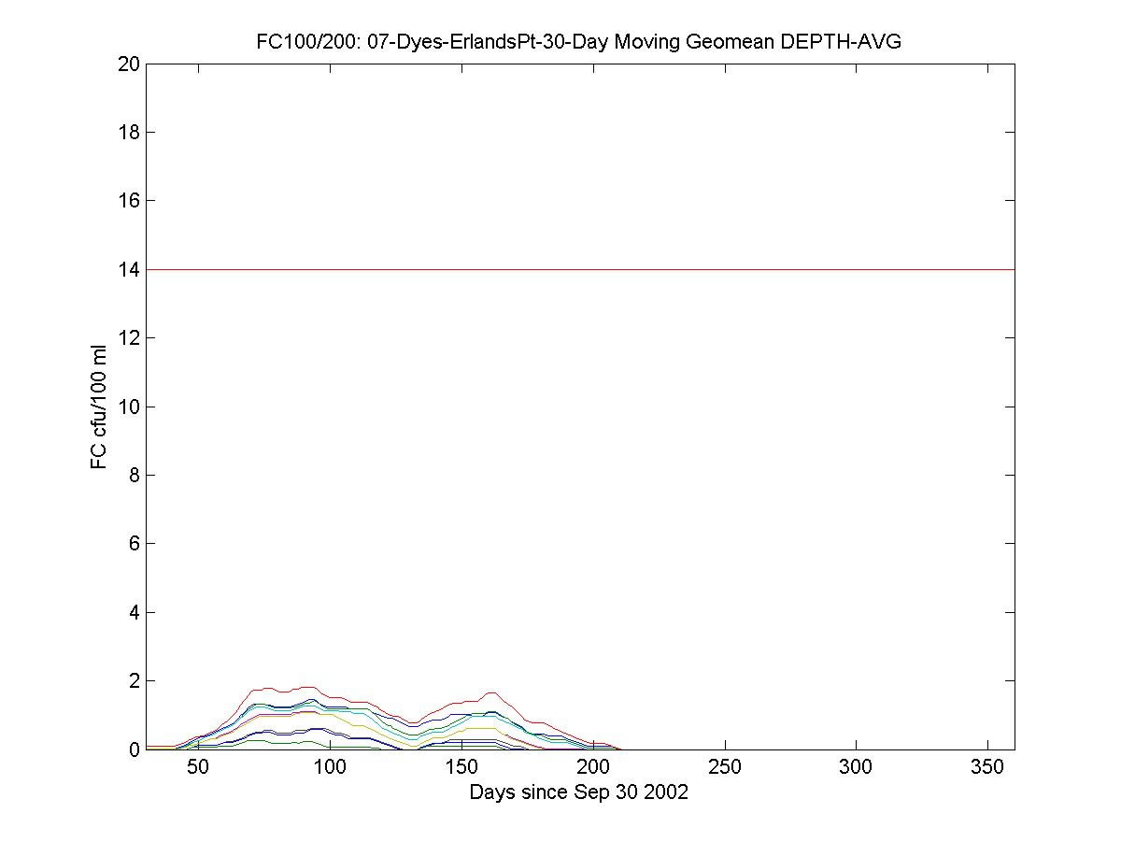
Task: Select the "Days since Sep 30 2002" label
Action: [x=578, y=792]
